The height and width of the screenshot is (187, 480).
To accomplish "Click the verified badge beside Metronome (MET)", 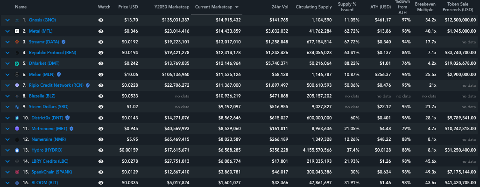I will 71,129.
